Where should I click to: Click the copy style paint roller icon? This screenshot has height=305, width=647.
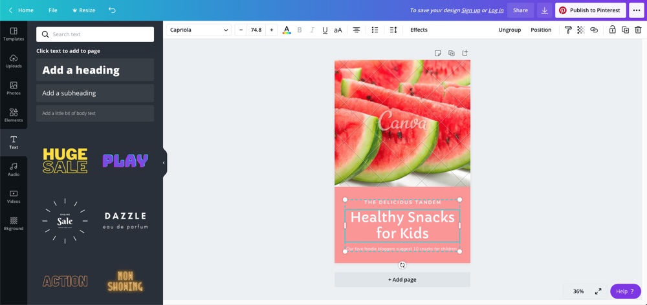[x=568, y=30]
